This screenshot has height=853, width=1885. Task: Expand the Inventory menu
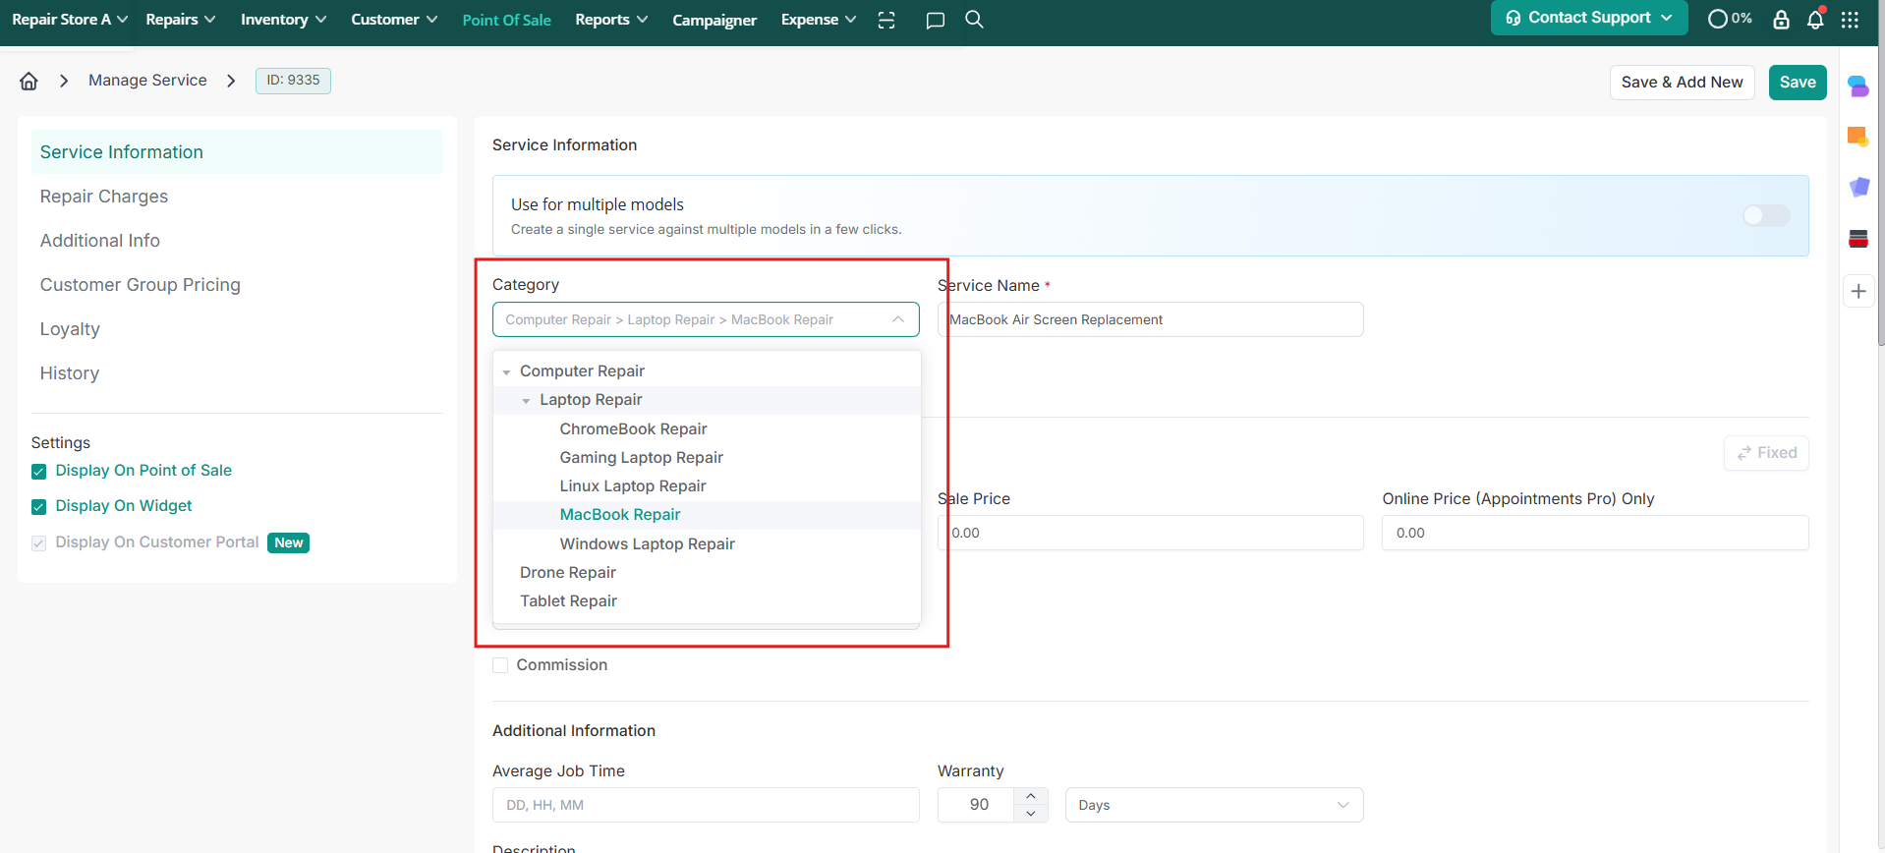pyautogui.click(x=283, y=20)
